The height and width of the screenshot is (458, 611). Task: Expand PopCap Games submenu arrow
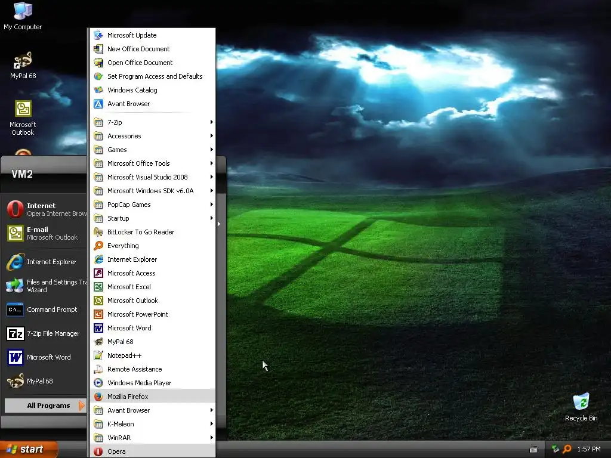coord(212,205)
